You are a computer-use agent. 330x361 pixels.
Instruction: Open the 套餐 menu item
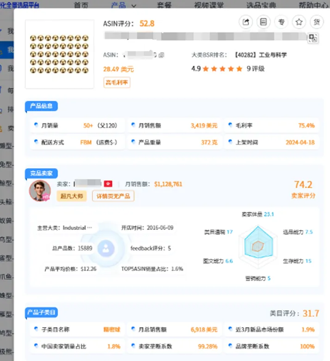pyautogui.click(x=164, y=5)
